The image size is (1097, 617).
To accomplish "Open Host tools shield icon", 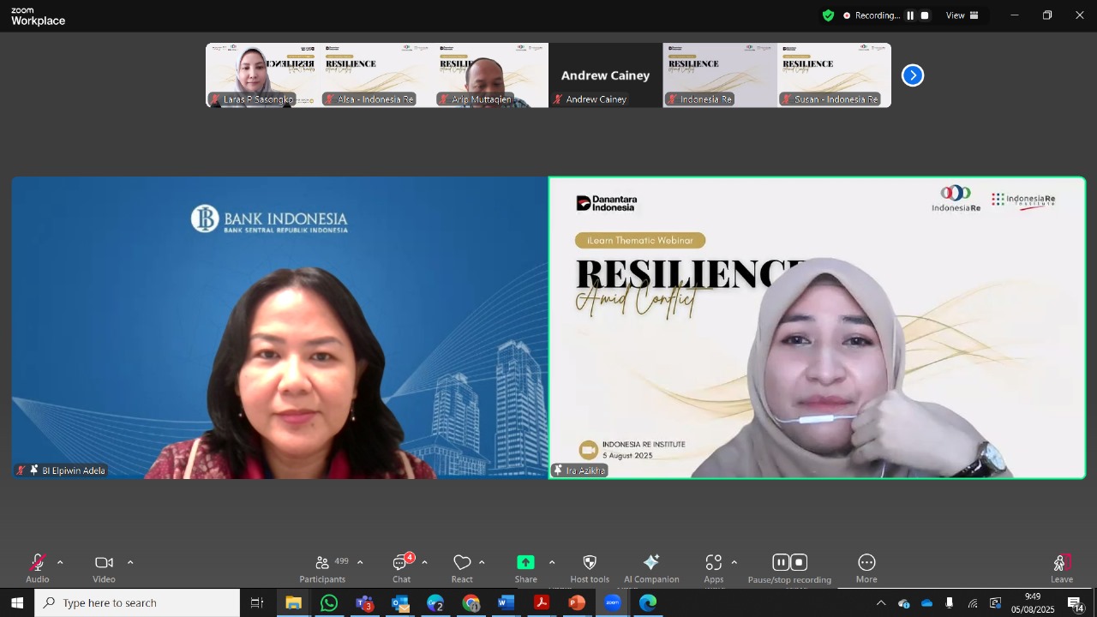I will click(590, 567).
